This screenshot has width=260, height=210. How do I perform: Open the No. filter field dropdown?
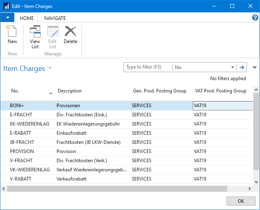coord(233,67)
